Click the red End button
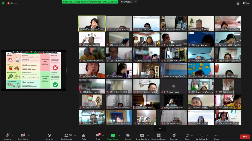This screenshot has width=252, height=141. pos(245,136)
